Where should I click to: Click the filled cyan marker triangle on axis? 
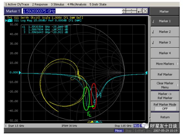click(x=97, y=122)
